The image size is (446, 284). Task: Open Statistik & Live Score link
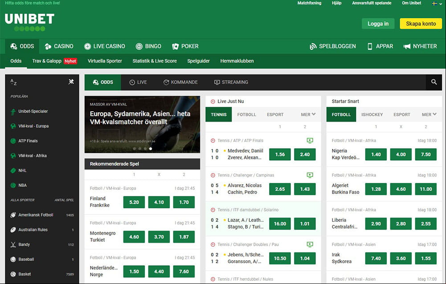(155, 61)
